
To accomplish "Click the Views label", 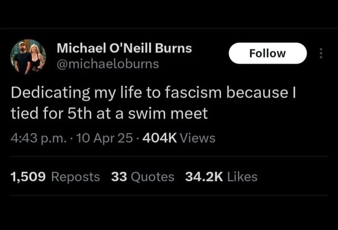I will pos(198,138).
